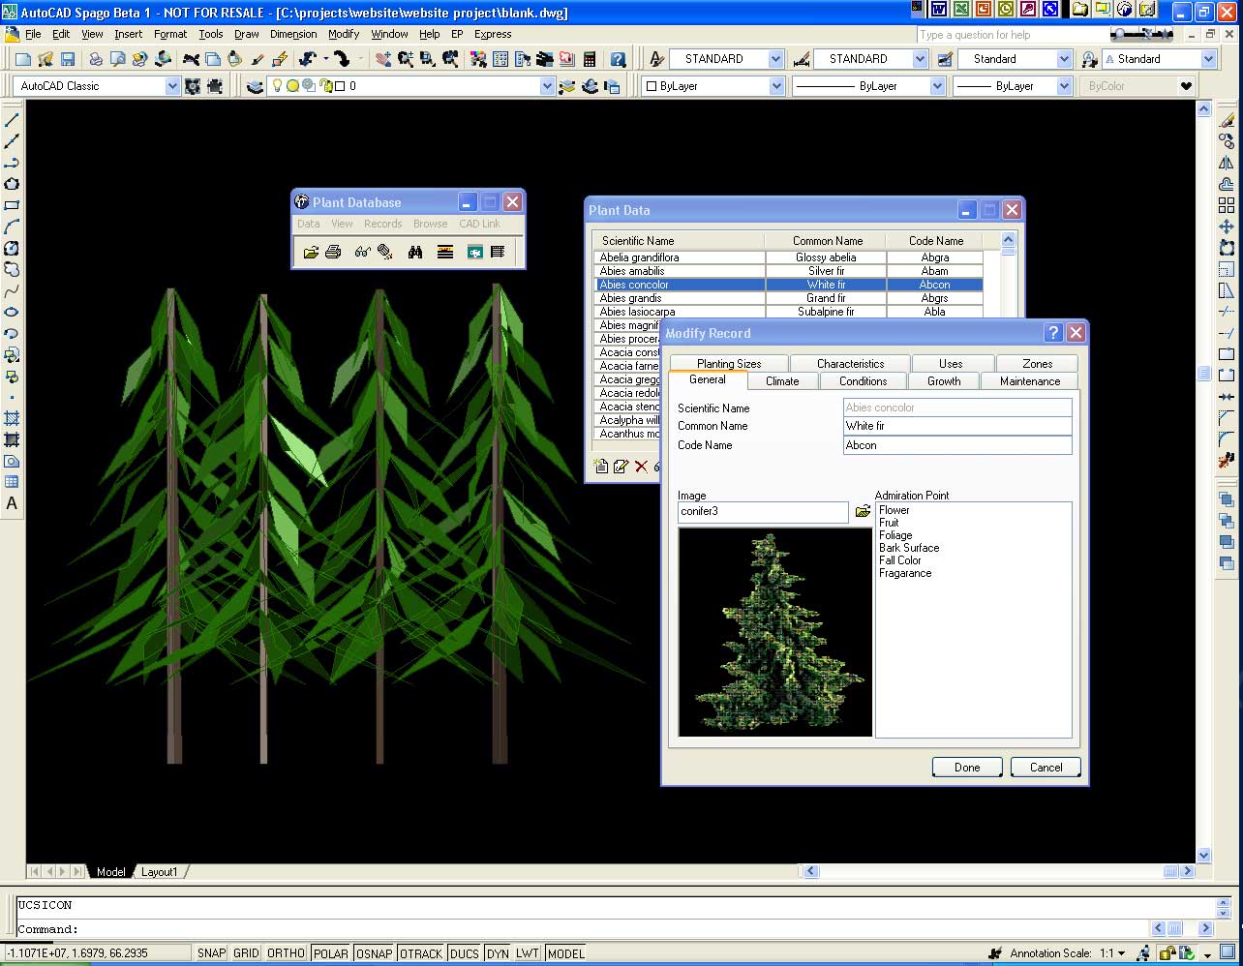Click the binoculars Find icon in Plant Database
Image resolution: width=1243 pixels, height=966 pixels.
pos(415,252)
